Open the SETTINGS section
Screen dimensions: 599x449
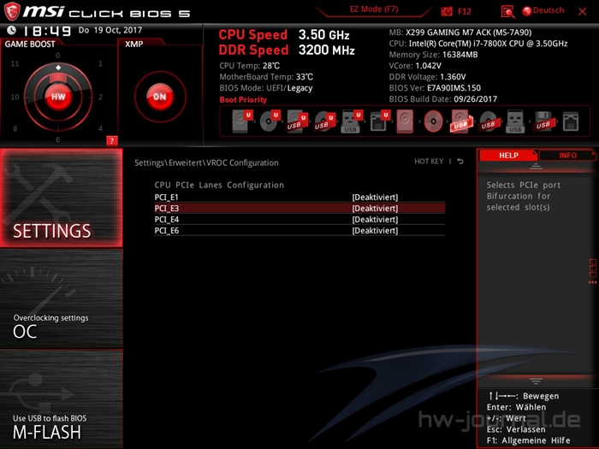tap(62, 198)
